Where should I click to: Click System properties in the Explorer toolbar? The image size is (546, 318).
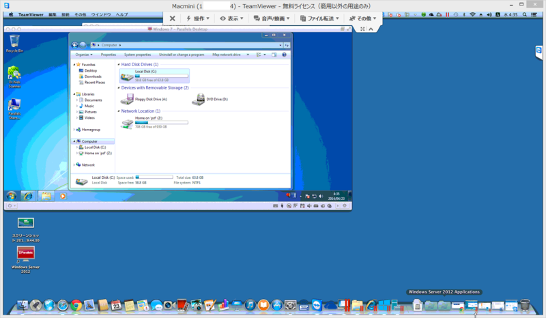pyautogui.click(x=138, y=55)
